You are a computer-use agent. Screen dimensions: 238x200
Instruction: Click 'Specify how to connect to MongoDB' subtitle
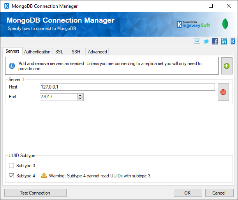(x=42, y=28)
